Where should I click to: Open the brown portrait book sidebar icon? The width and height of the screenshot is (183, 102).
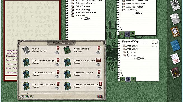click(175, 32)
